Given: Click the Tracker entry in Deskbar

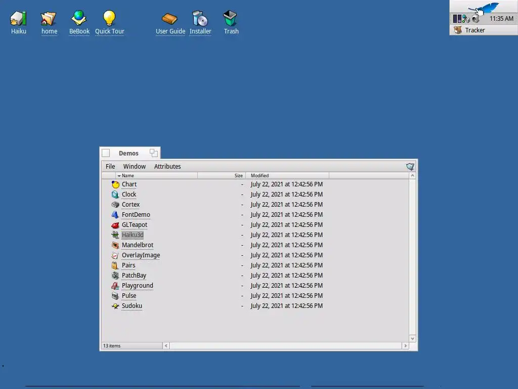Looking at the screenshot, I should tap(484, 30).
